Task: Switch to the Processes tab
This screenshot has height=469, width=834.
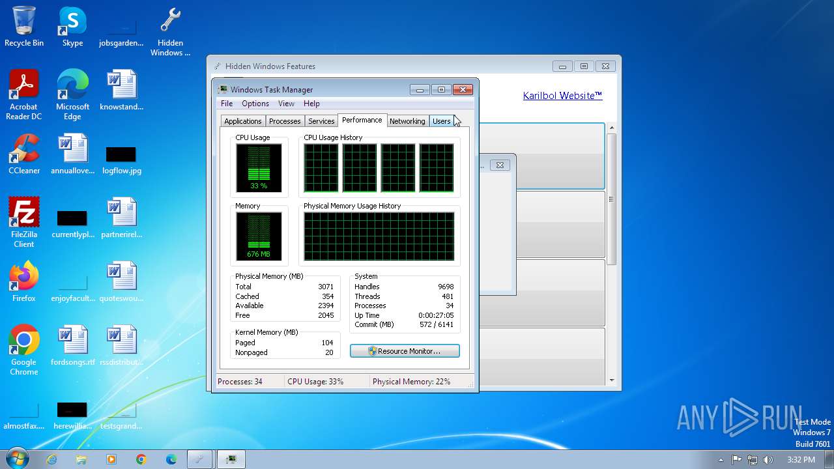Action: [285, 121]
